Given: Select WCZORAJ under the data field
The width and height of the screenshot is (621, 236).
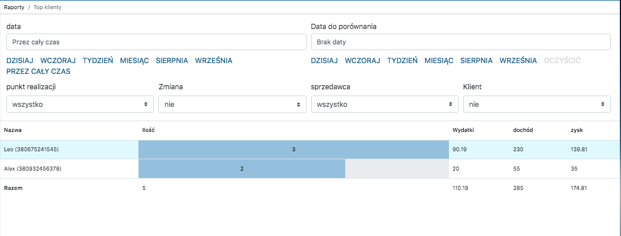Looking at the screenshot, I should 58,60.
